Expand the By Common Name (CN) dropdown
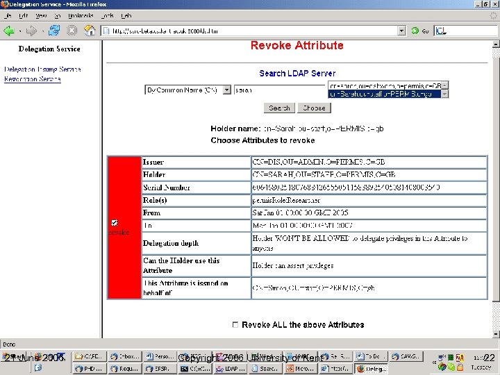Image resolution: width=500 pixels, height=375 pixels. [x=226, y=90]
